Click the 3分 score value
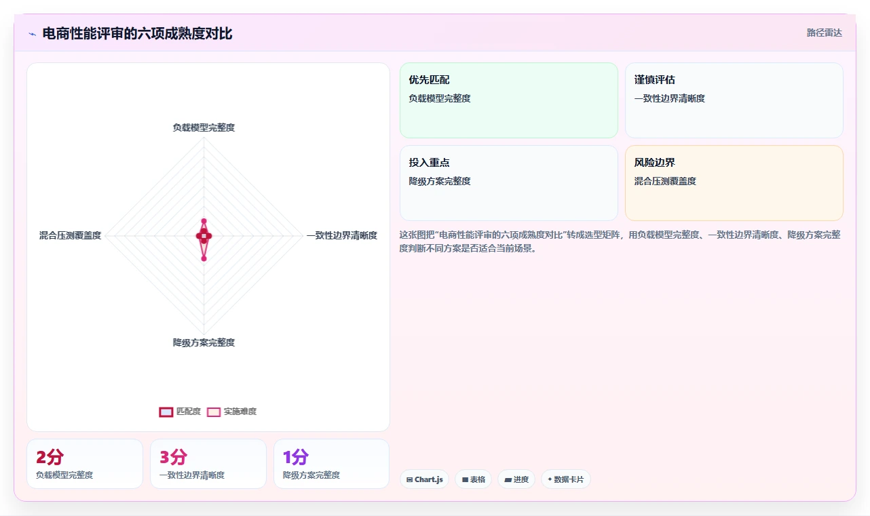This screenshot has width=870, height=516. pyautogui.click(x=173, y=457)
